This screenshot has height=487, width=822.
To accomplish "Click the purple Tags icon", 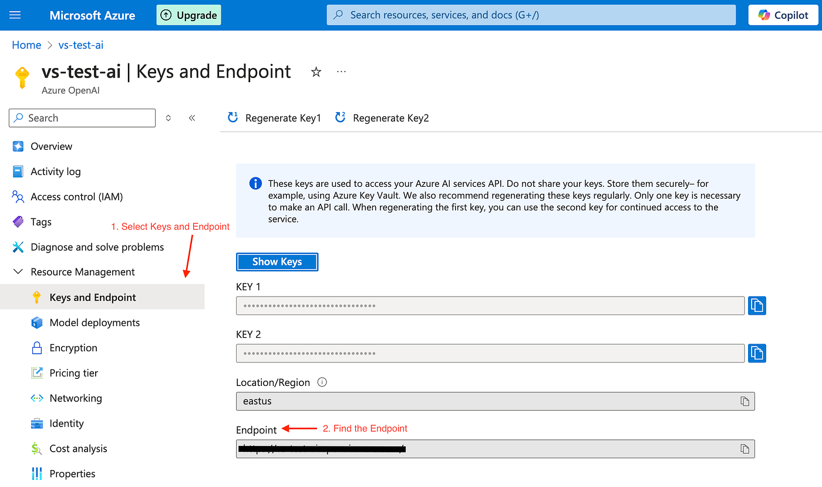I will (18, 222).
